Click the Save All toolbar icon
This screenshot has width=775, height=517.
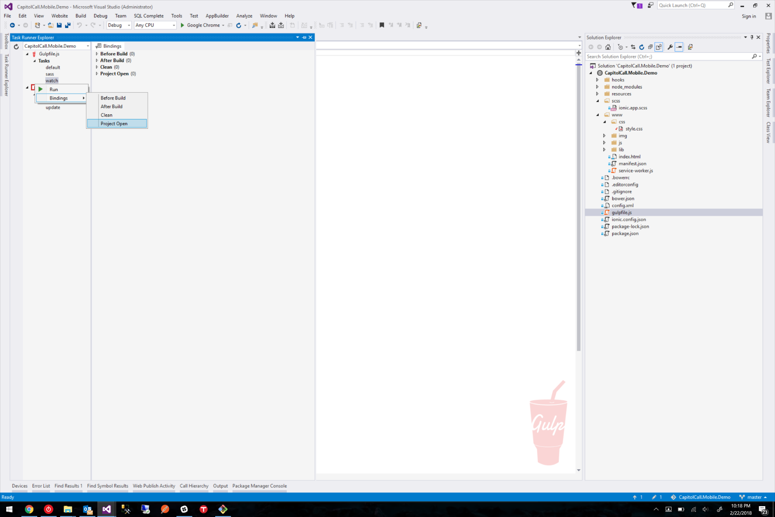(67, 25)
